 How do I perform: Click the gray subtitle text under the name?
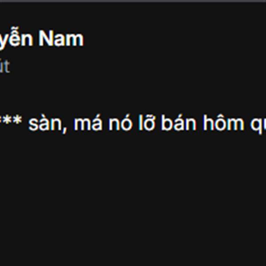[x=5, y=66]
